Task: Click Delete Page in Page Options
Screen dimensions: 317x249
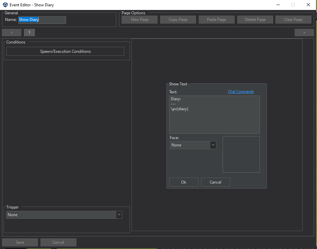Action: click(255, 20)
